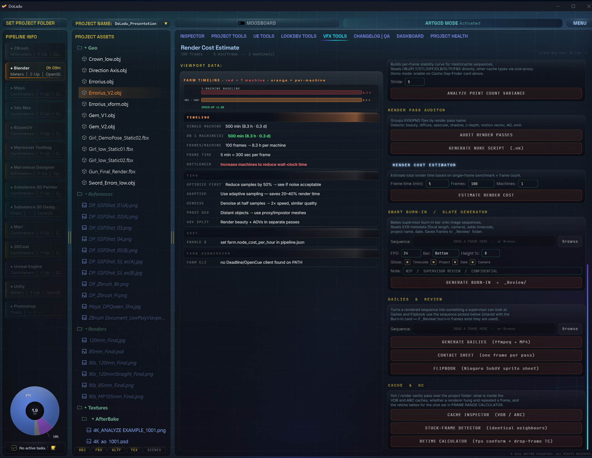This screenshot has width=592, height=458.
Task: Click the image icon beside 90s_MP105mm_Final.png
Action: [x=84, y=397]
